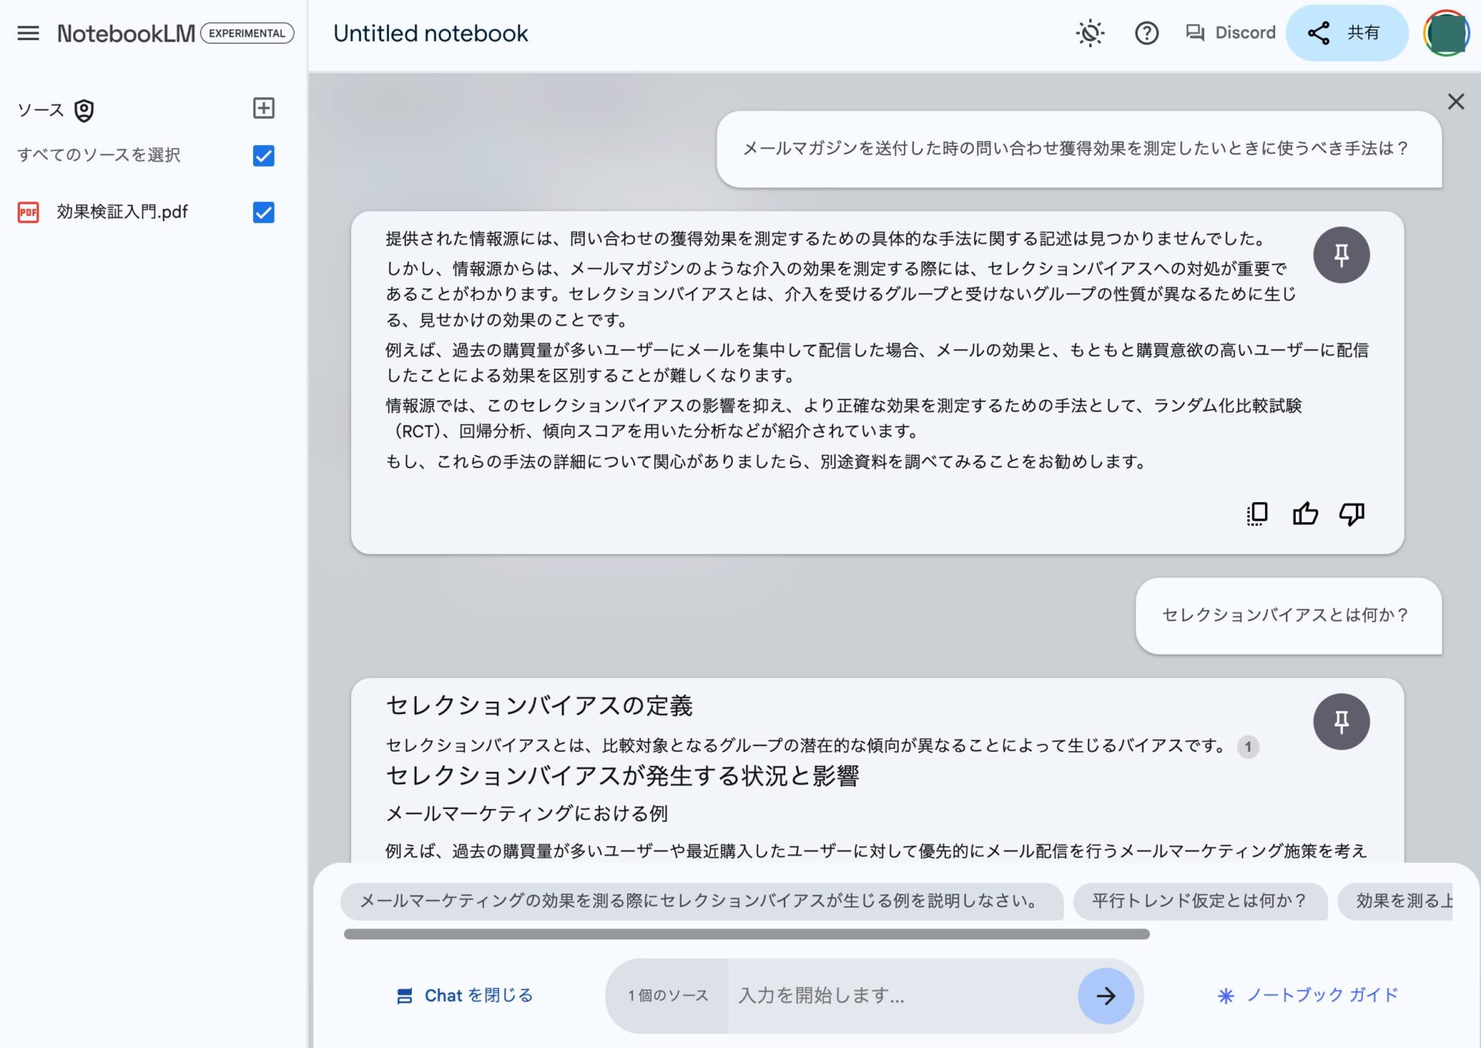Select suggestion 平行トレンド仮定とは何か？
Viewport: 1481px width, 1048px height.
coord(1199,901)
